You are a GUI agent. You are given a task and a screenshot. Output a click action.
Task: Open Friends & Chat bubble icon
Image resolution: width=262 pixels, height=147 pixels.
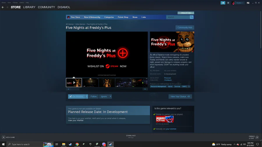click(x=257, y=137)
